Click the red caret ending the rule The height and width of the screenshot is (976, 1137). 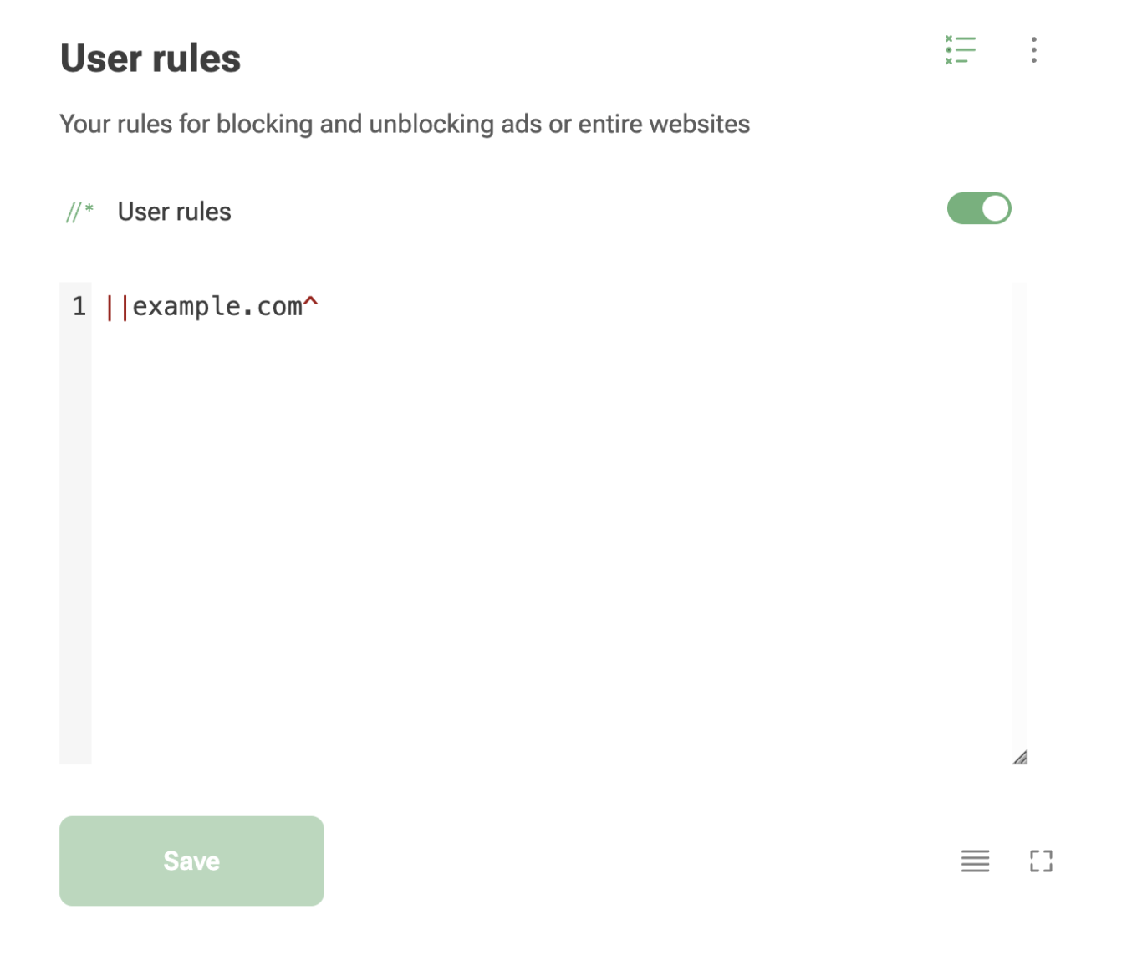(x=311, y=303)
